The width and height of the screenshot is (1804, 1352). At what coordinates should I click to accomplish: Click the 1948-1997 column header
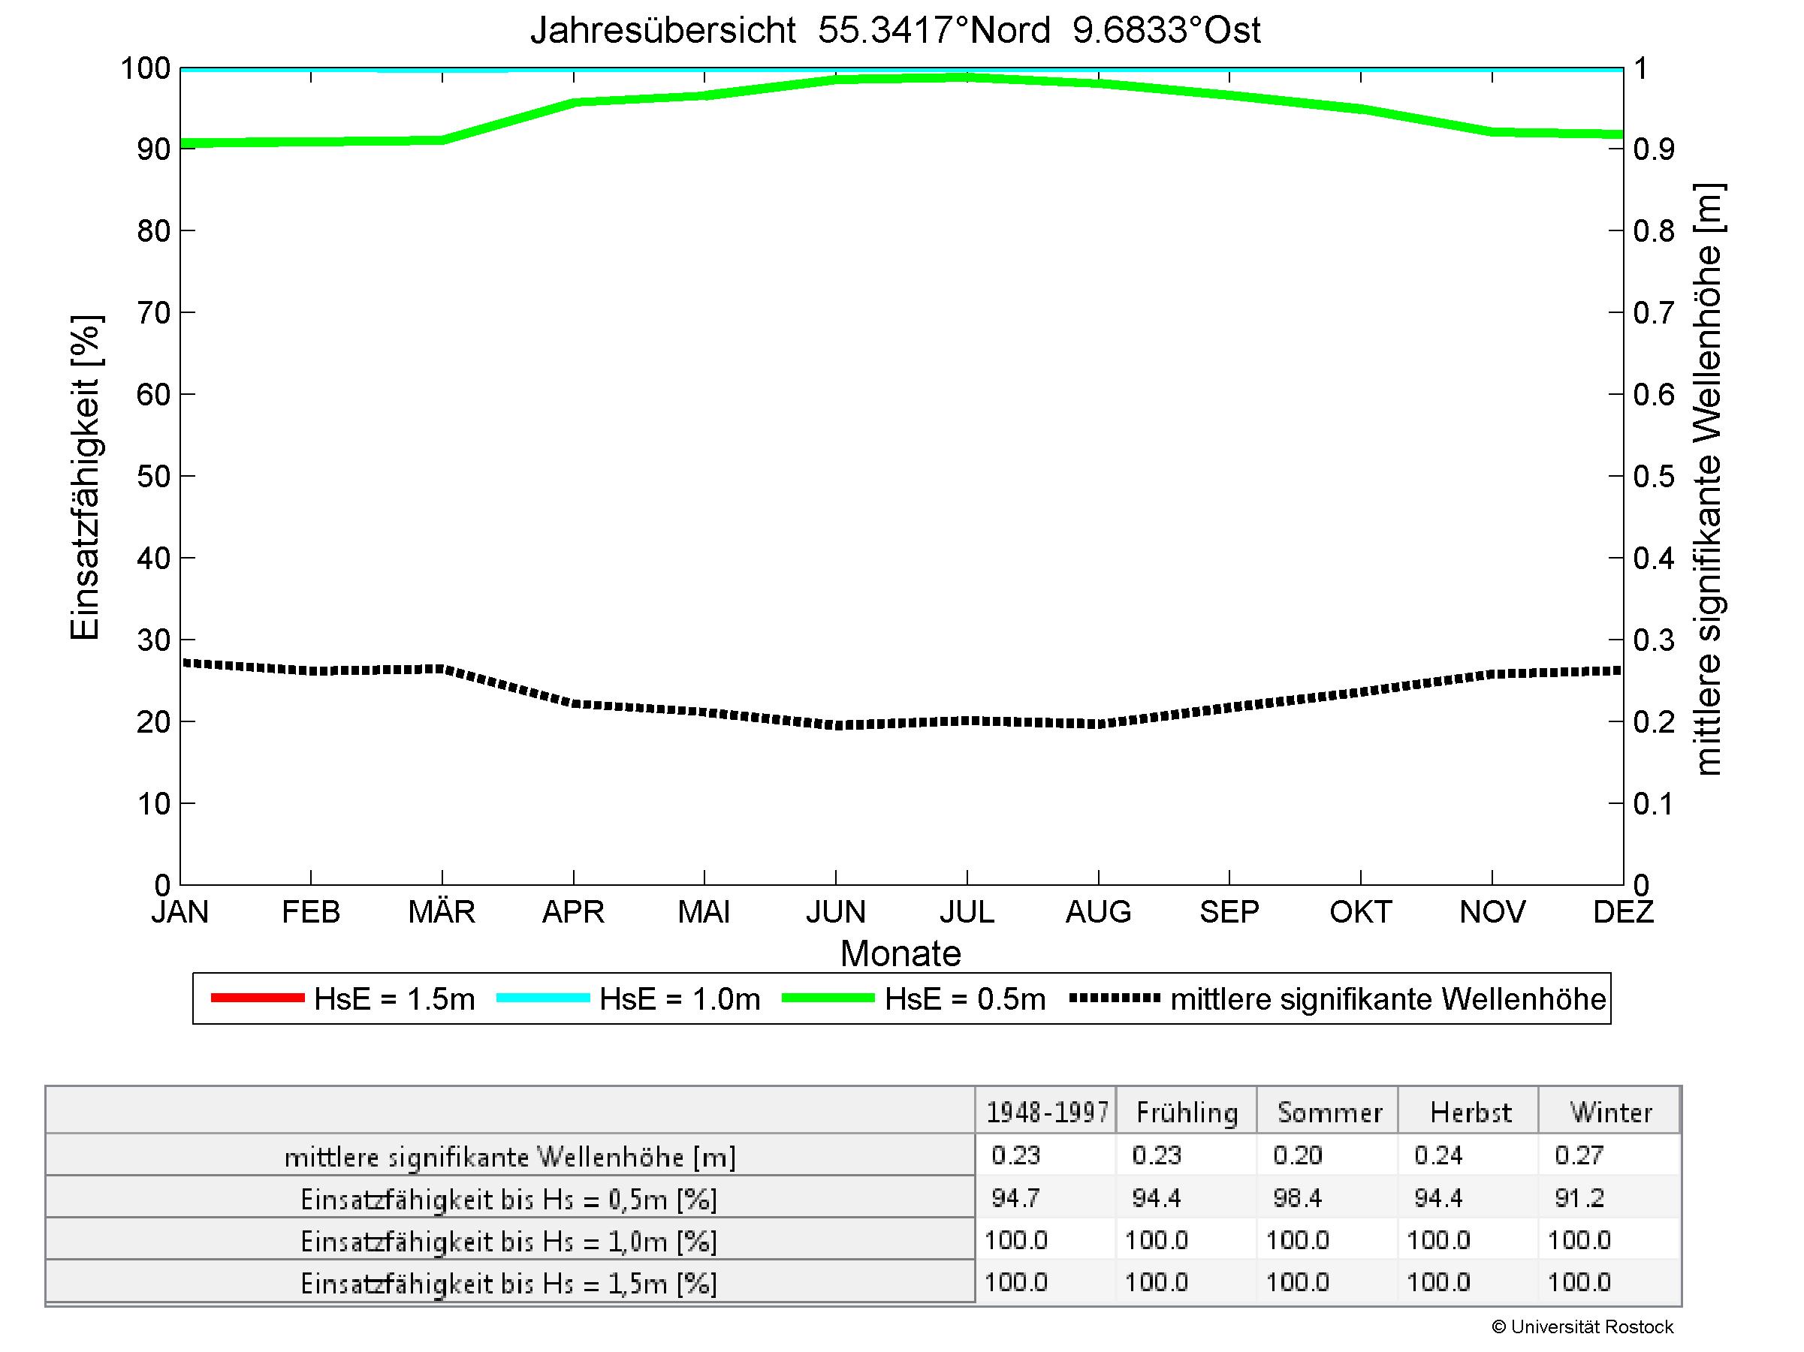pyautogui.click(x=1046, y=1113)
